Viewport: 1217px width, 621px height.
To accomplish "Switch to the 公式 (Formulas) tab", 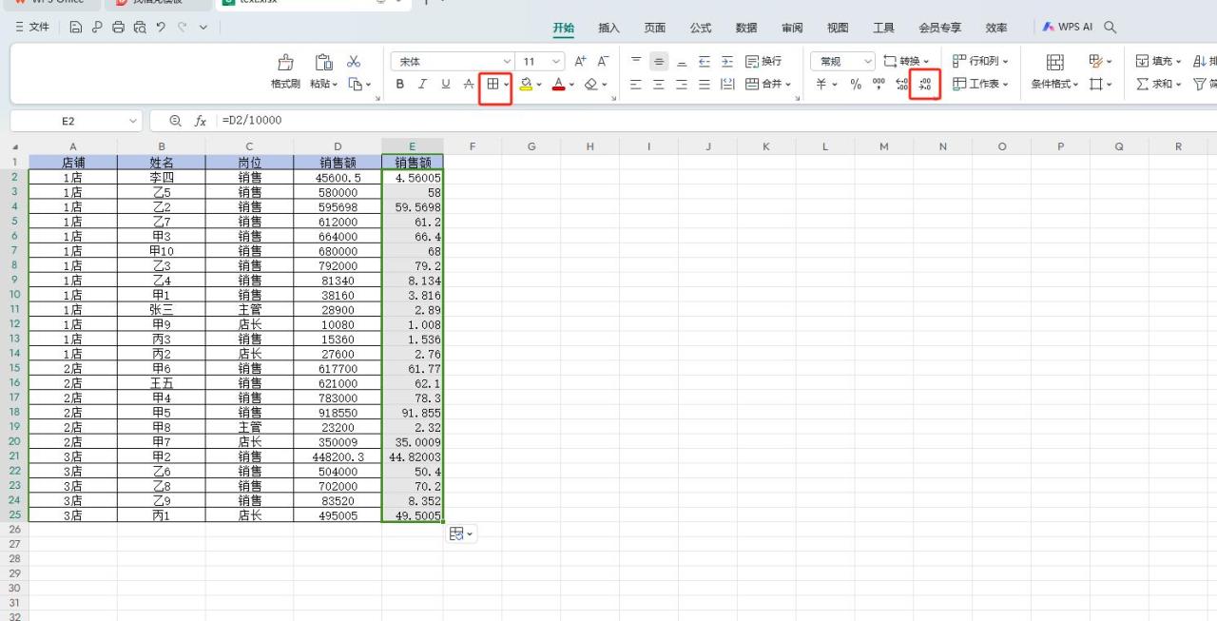I will point(701,28).
